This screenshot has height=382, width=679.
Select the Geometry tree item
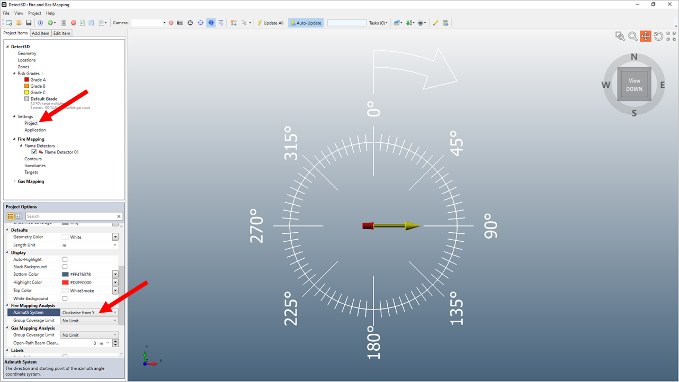[27, 53]
